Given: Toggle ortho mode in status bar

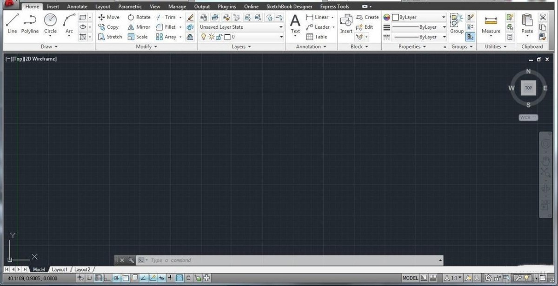Looking at the screenshot, I should pos(106,278).
